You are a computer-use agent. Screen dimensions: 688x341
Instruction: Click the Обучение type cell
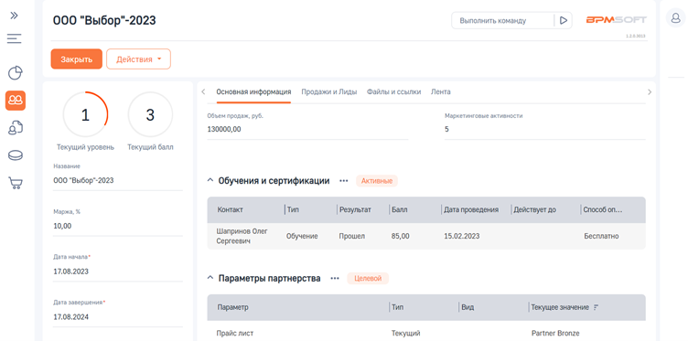pyautogui.click(x=302, y=236)
